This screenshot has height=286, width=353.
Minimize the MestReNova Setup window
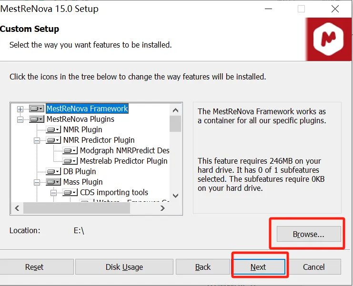(268, 9)
